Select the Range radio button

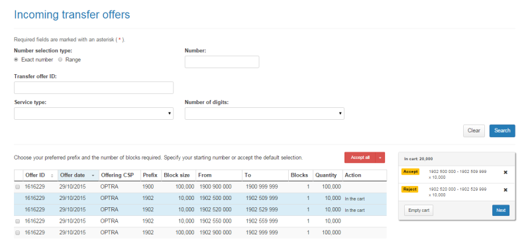[x=60, y=60]
